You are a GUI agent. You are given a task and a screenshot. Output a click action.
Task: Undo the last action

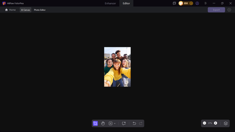[134, 123]
